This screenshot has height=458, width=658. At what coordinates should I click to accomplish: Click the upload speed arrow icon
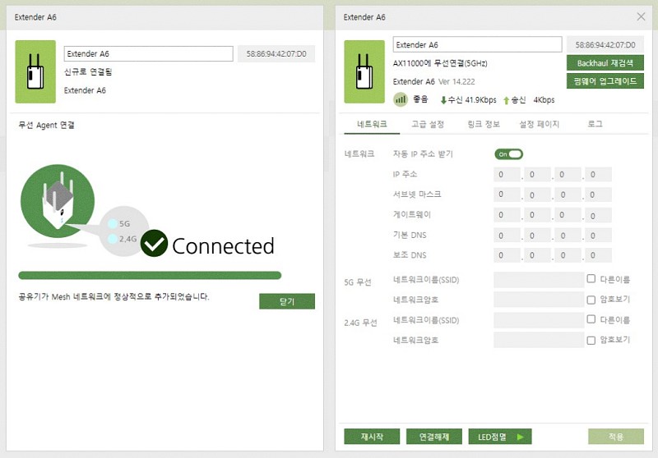(507, 100)
